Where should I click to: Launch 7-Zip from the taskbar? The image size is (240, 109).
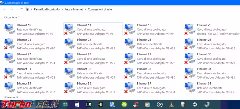(x=88, y=105)
